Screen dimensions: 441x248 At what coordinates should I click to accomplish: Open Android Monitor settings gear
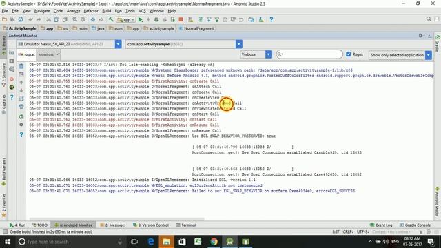tap(421, 36)
